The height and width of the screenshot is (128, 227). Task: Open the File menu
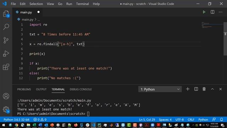tap(13, 4)
